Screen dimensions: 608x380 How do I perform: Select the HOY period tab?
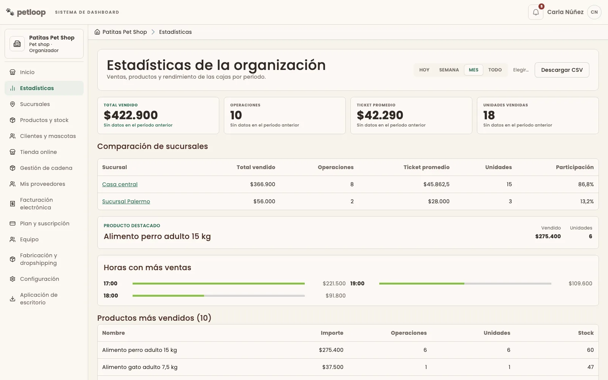click(x=424, y=70)
